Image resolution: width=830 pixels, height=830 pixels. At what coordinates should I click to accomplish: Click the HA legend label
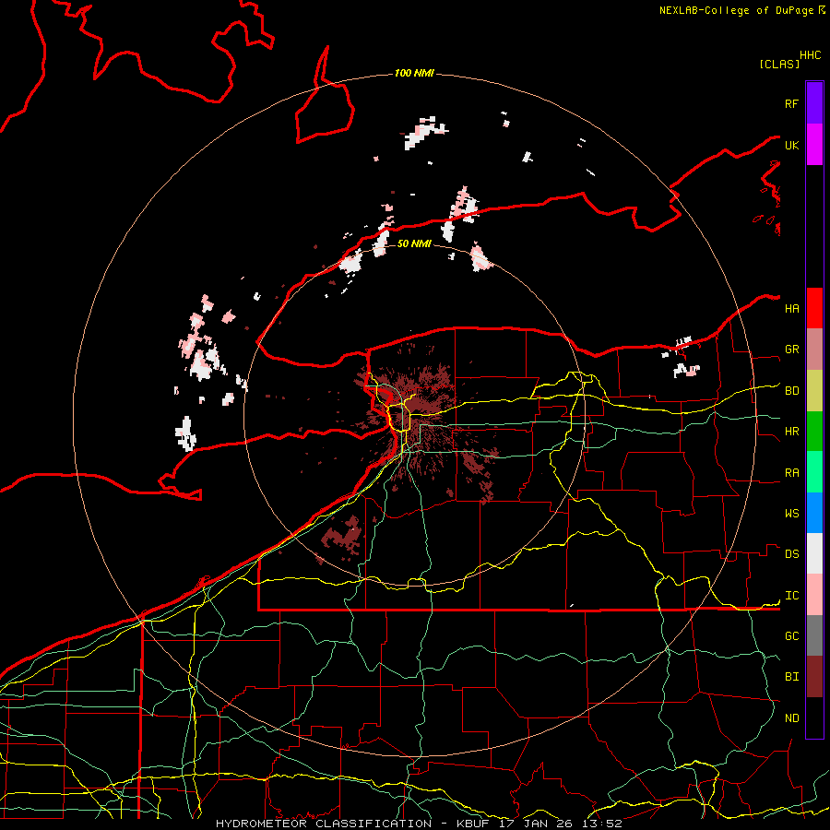791,309
